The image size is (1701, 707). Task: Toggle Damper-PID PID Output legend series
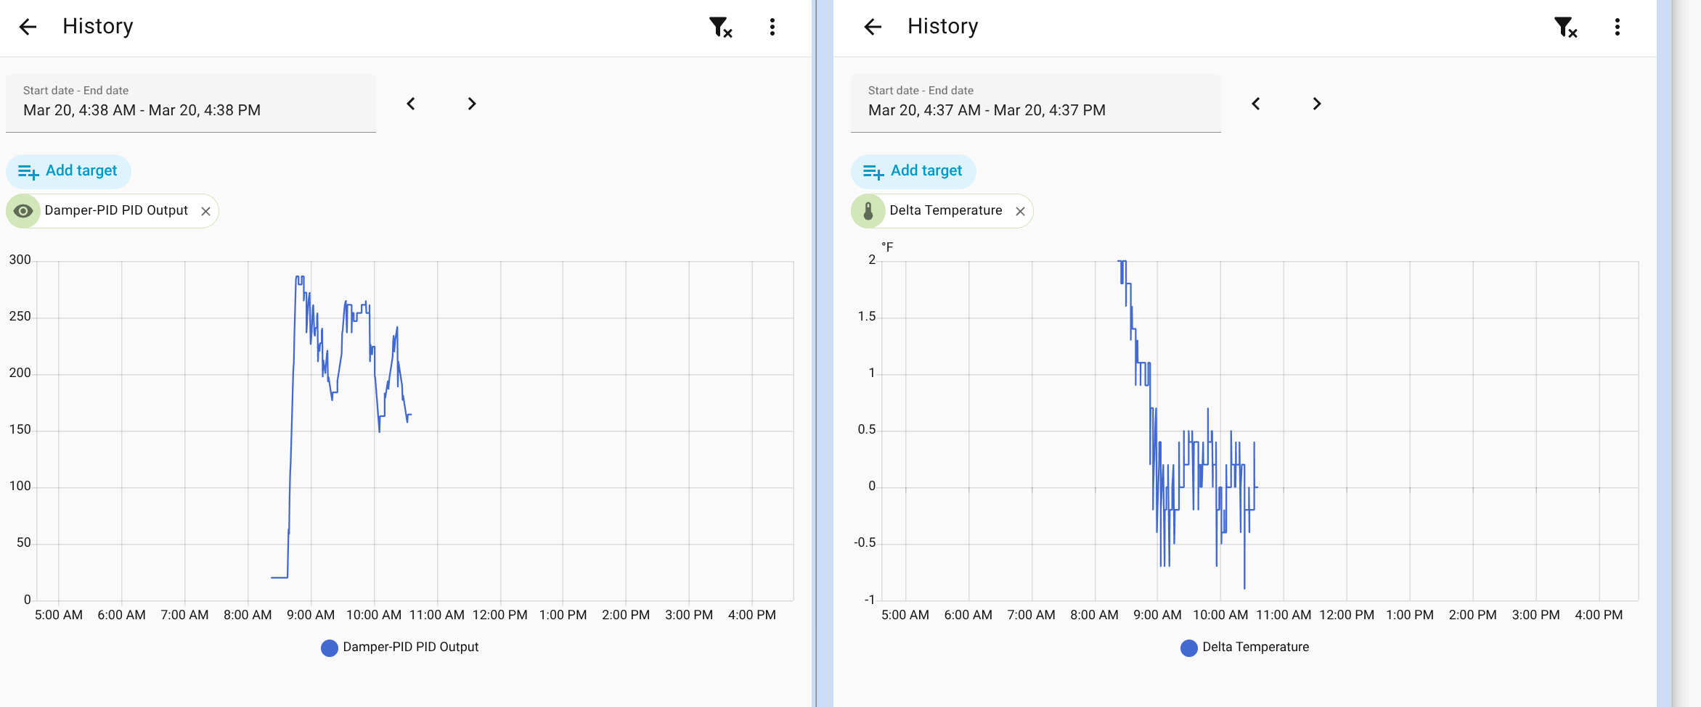click(400, 647)
